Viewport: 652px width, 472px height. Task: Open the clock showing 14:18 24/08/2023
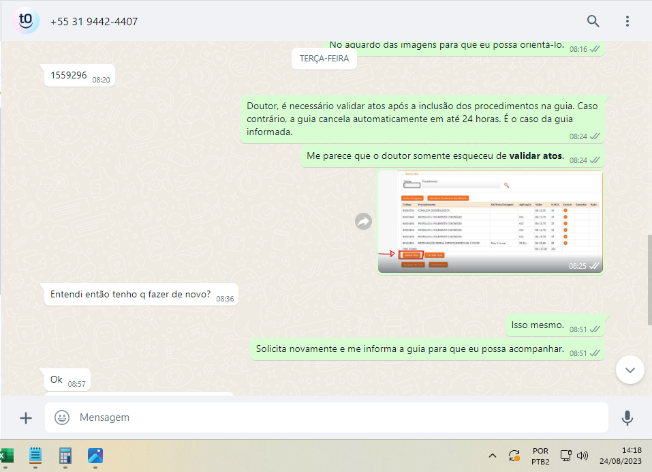[621, 456]
